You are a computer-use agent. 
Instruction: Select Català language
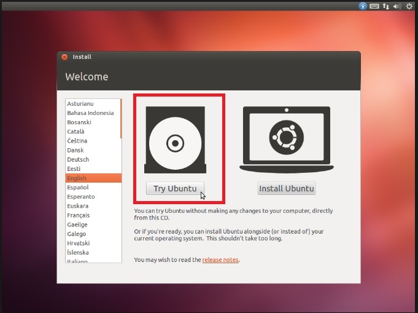click(x=93, y=132)
